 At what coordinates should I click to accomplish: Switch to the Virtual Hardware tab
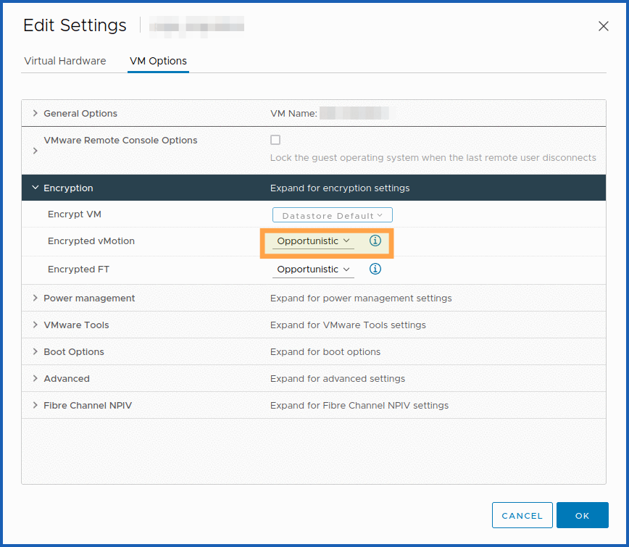[64, 61]
